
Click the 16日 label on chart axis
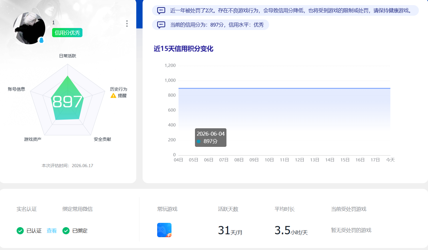[360, 160]
